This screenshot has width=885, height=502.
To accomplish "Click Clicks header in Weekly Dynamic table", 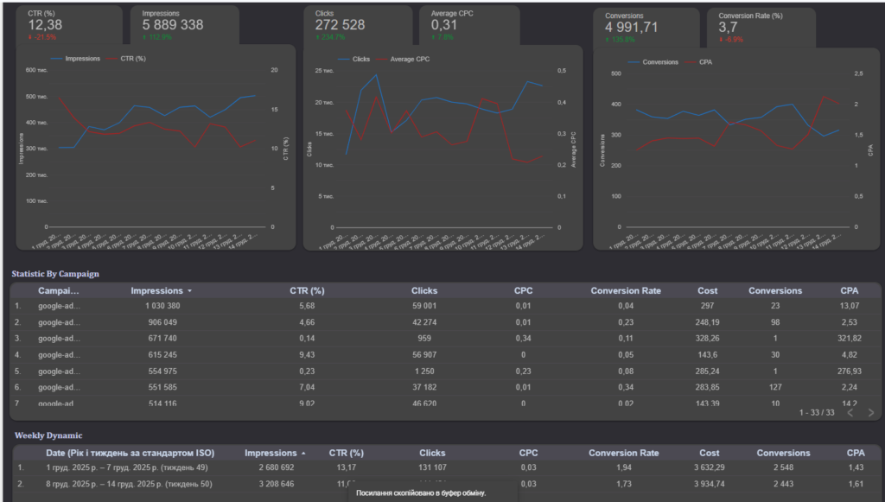I will (432, 453).
